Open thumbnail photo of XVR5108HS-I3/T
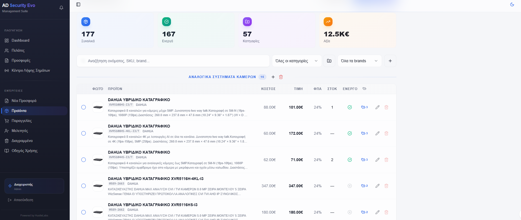Viewport: 521px width, 220px height. coord(98,107)
